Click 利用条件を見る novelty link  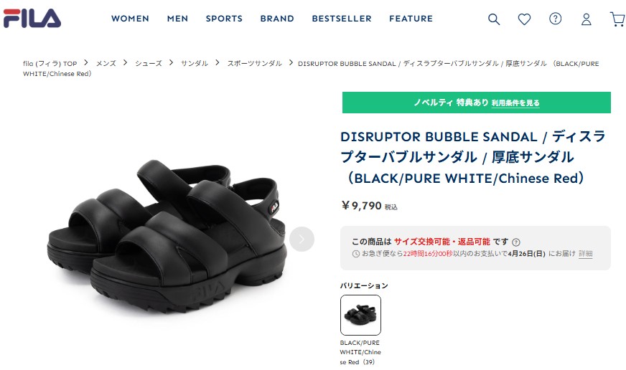click(x=515, y=103)
